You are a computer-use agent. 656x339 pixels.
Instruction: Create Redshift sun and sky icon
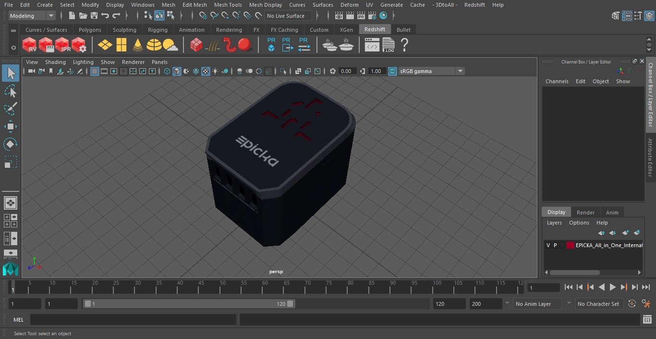pos(170,45)
